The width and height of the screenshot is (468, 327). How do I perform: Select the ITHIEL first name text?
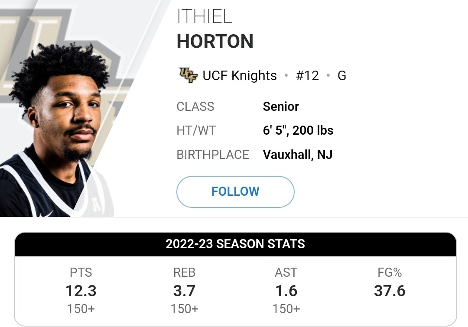pyautogui.click(x=205, y=16)
